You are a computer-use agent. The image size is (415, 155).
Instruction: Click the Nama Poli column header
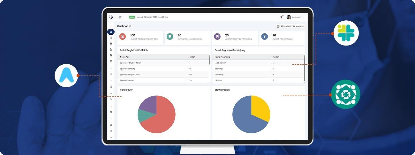click(x=124, y=57)
